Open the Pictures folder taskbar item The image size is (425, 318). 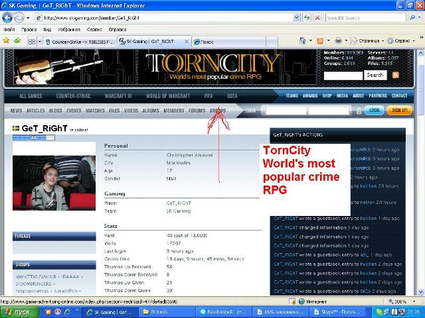167,312
